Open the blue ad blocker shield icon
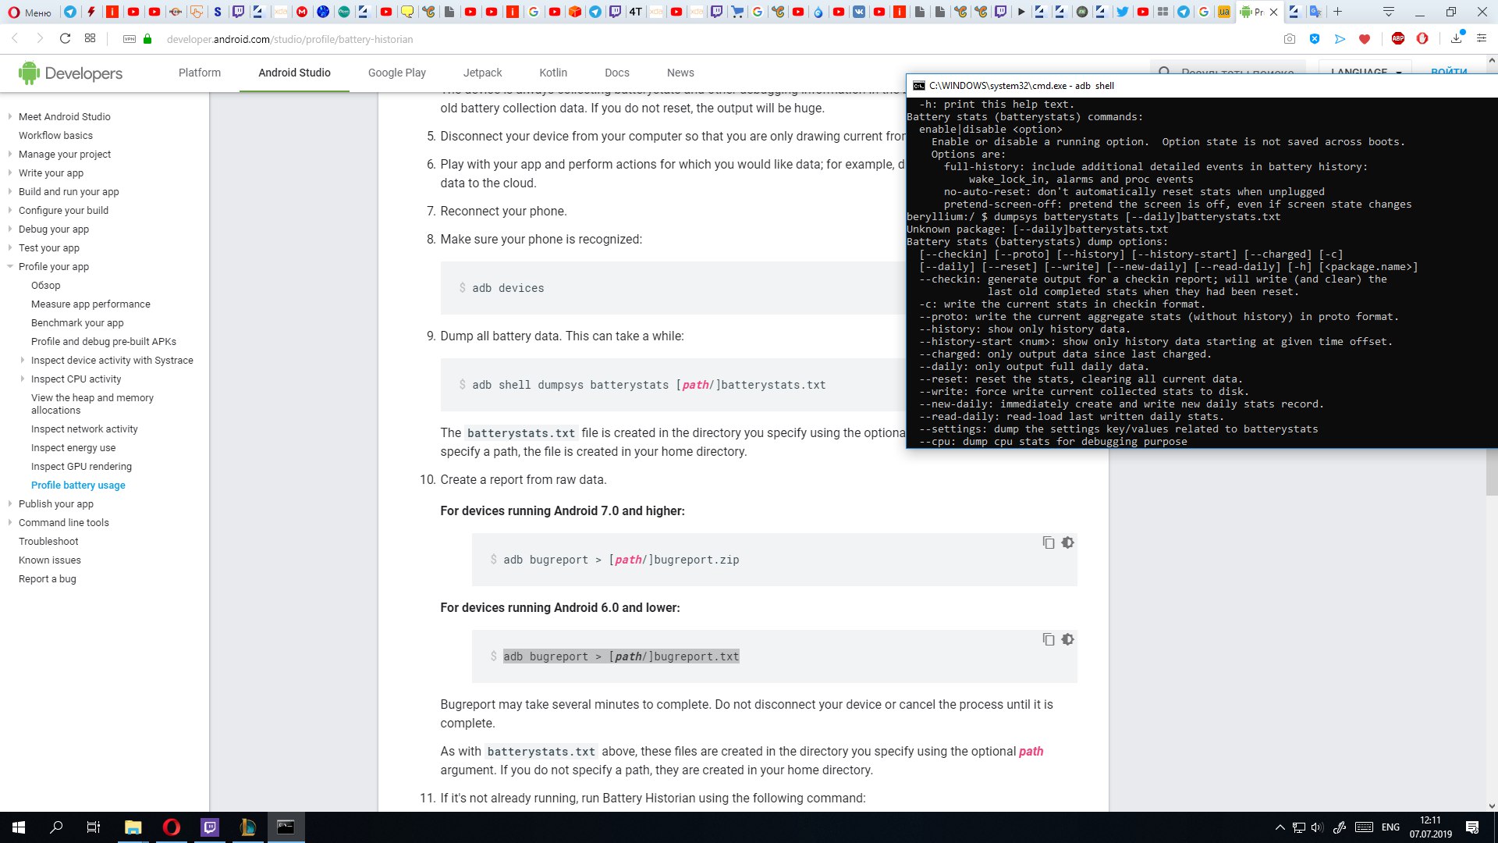1498x843 pixels. tap(1315, 39)
